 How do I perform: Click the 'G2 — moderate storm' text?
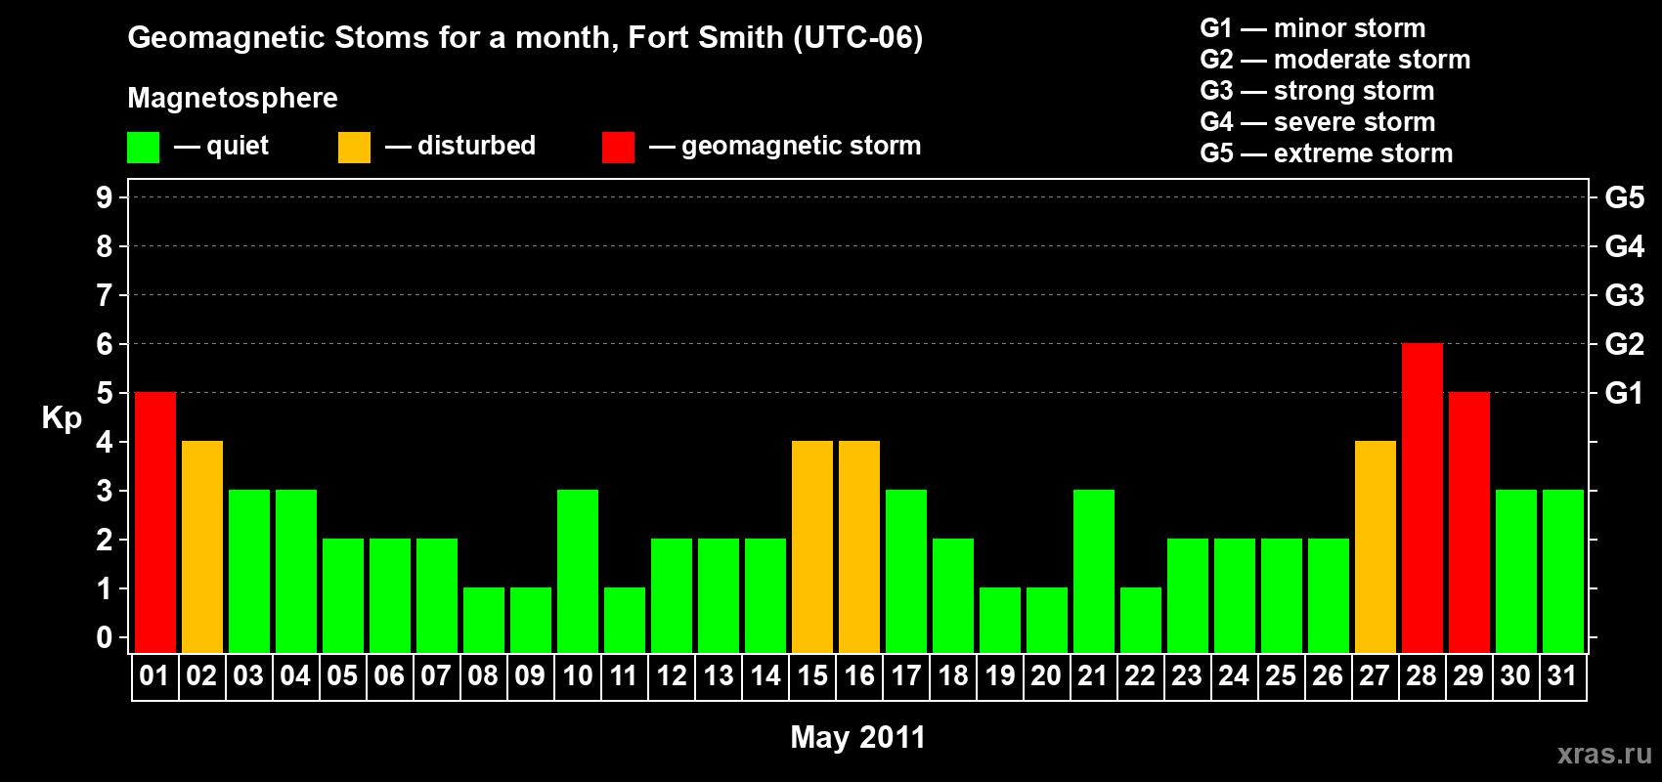coord(1335,60)
